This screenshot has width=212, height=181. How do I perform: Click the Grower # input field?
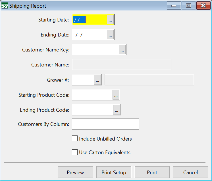pos(83,80)
